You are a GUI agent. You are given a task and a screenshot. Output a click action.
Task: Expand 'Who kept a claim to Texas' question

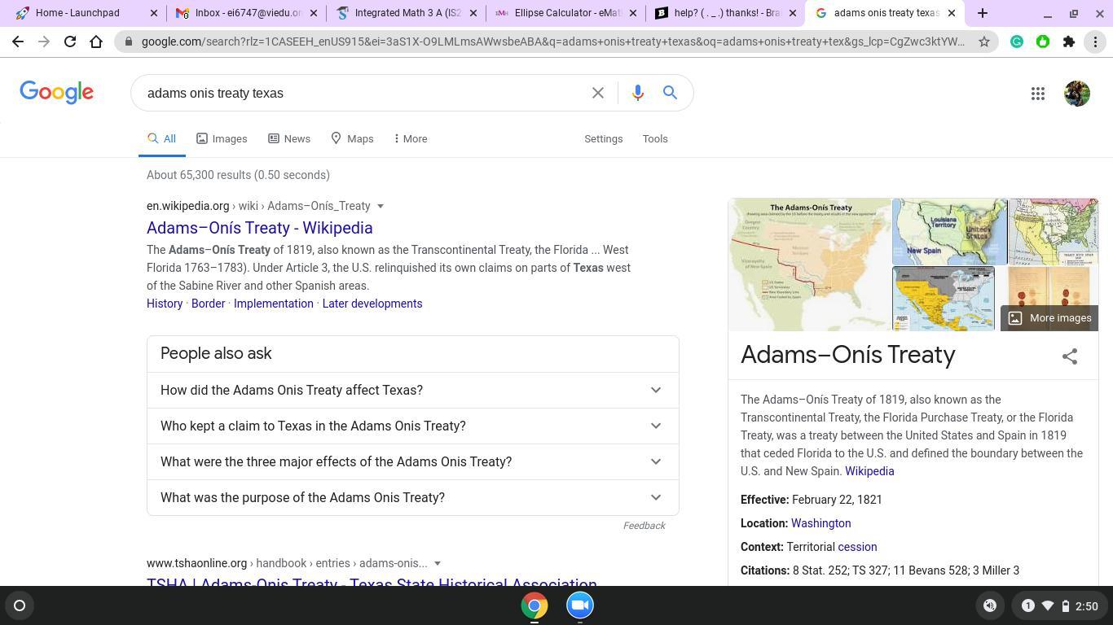(x=413, y=426)
